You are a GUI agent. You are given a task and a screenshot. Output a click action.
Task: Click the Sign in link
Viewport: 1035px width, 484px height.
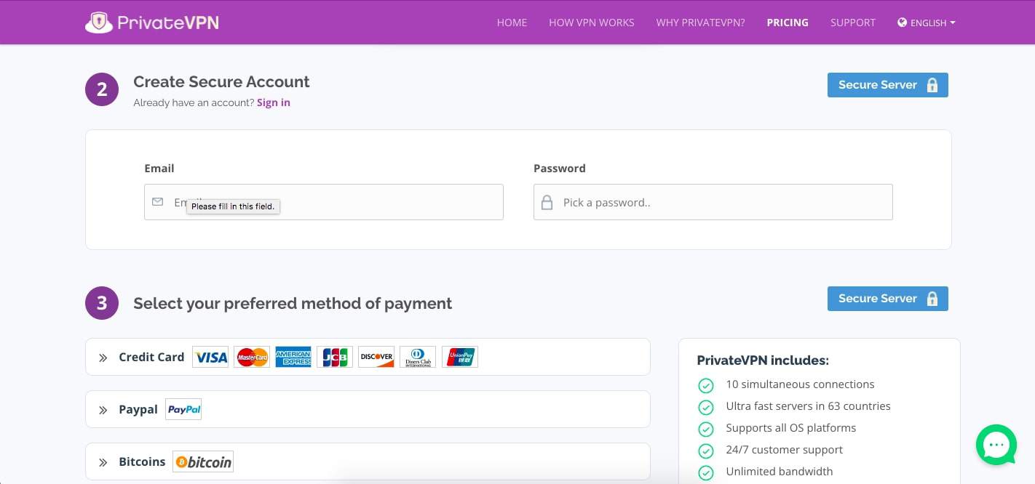point(274,102)
